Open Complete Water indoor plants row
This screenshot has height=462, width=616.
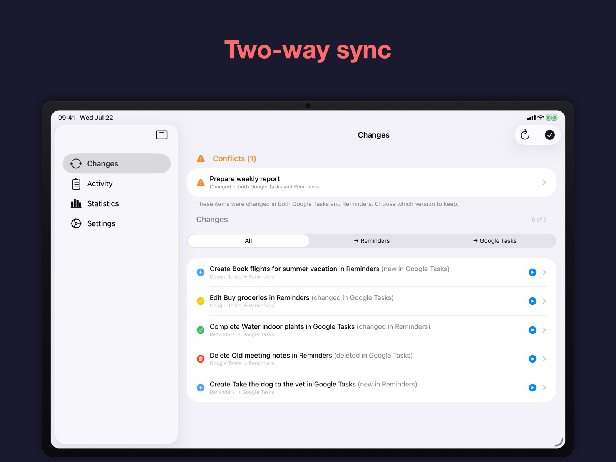(x=372, y=330)
